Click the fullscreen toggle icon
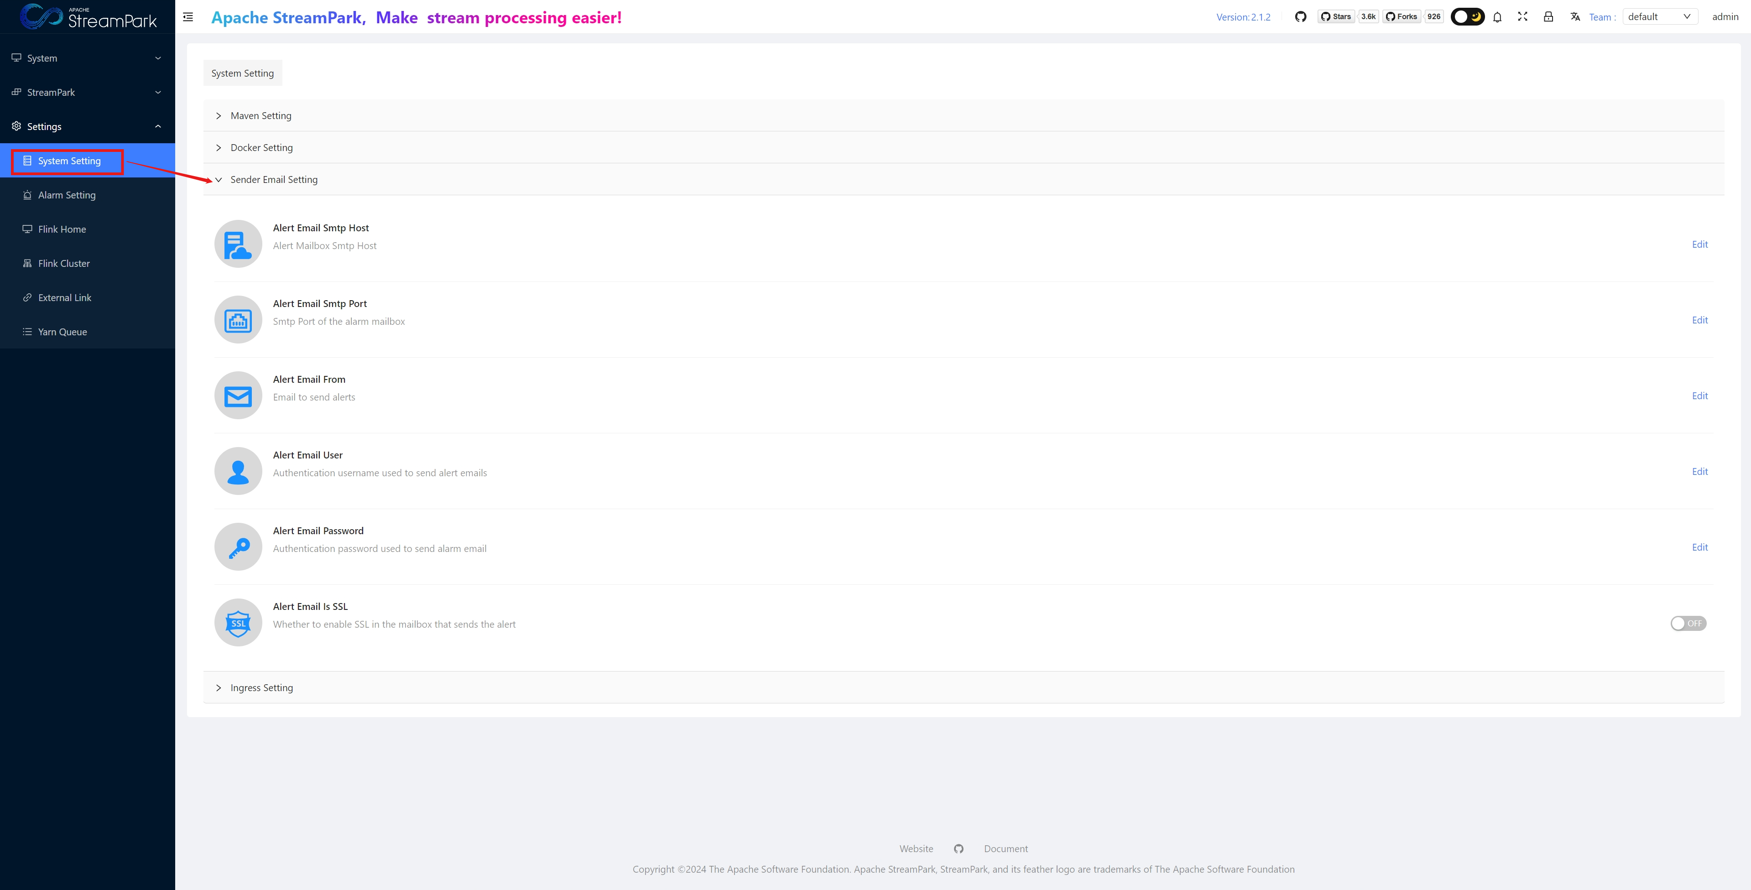Image resolution: width=1751 pixels, height=890 pixels. pos(1522,17)
